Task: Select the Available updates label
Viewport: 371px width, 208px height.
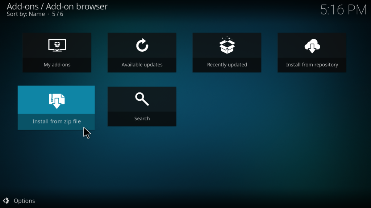Action: point(142,65)
